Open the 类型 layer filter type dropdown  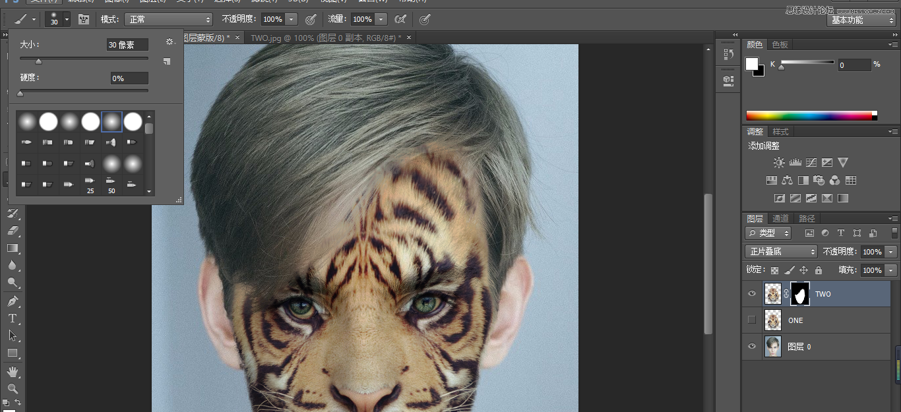pos(768,233)
